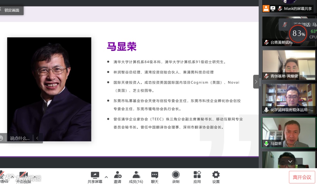Select 化学滤网吸附载体运用 video thumbnail
The height and width of the screenshot is (184, 317).
tap(289, 99)
